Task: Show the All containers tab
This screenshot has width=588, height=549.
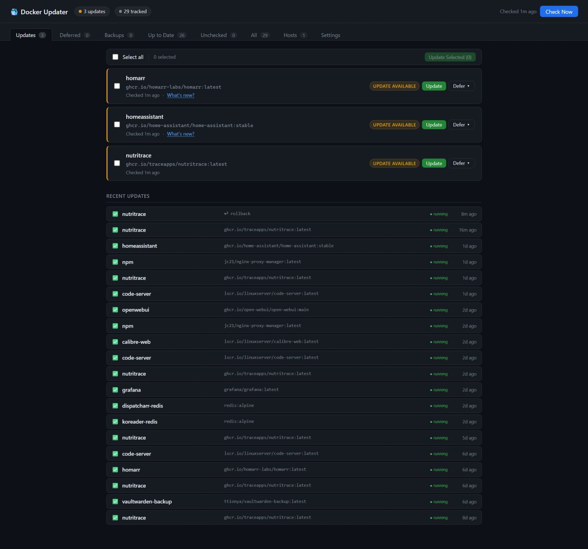Action: click(x=260, y=35)
